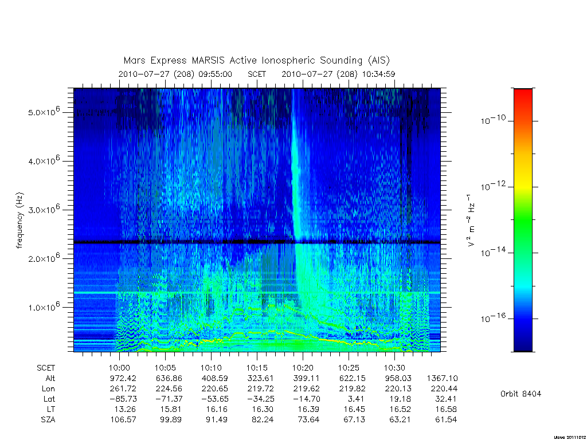The image size is (587, 440).
Task: Click the 5.0×10⁶ frequency tick label
Action: coord(44,111)
